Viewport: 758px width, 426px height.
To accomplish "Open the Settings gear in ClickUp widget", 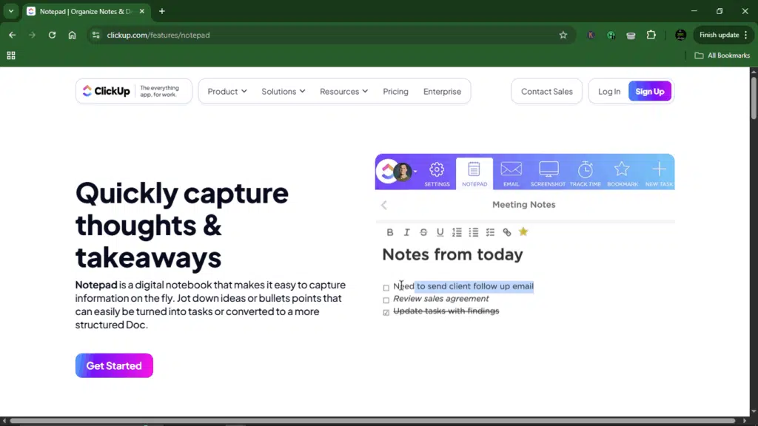I will [x=437, y=174].
